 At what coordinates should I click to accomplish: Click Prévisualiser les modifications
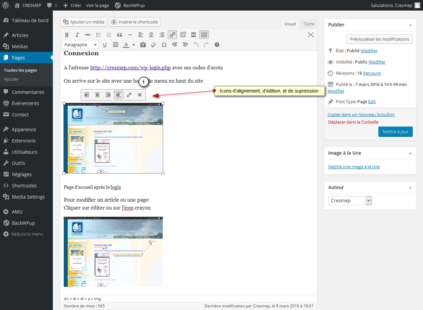point(379,39)
